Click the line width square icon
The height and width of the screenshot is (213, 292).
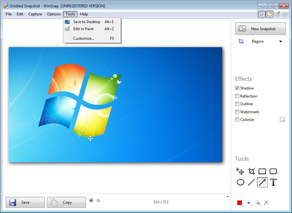pos(248,203)
